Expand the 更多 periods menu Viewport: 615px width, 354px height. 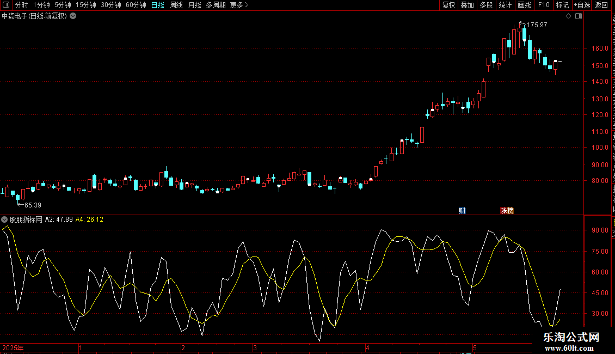point(239,5)
